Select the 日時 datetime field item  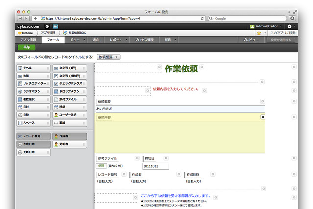pyautogui.click(x=33, y=115)
